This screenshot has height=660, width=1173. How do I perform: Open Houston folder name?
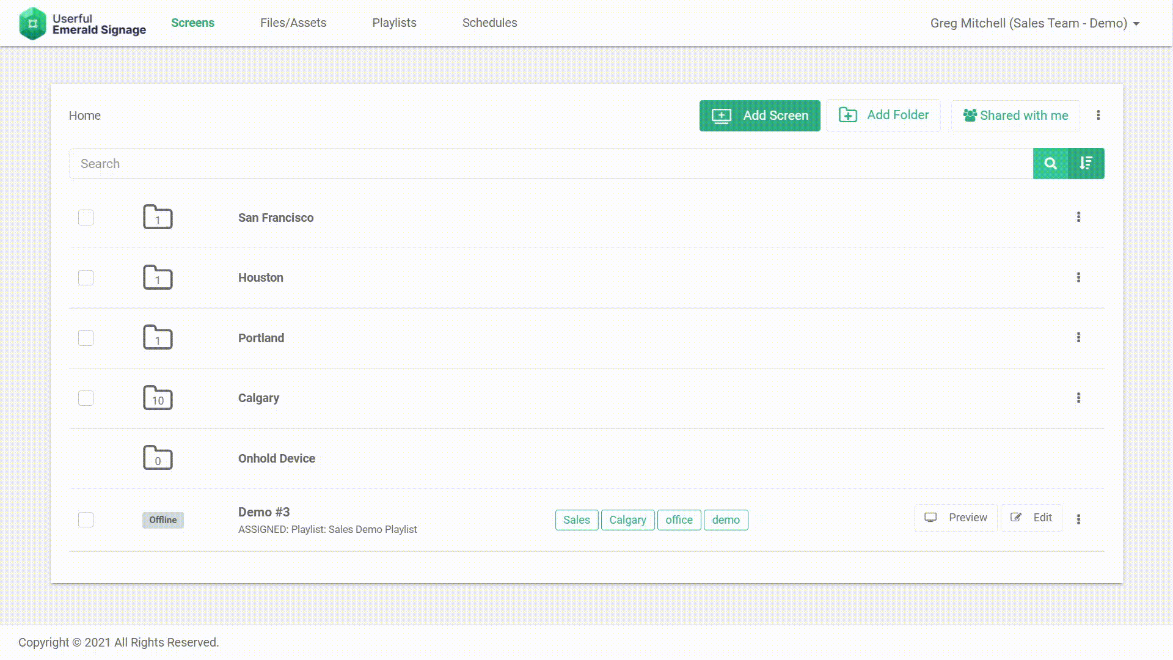pos(261,277)
